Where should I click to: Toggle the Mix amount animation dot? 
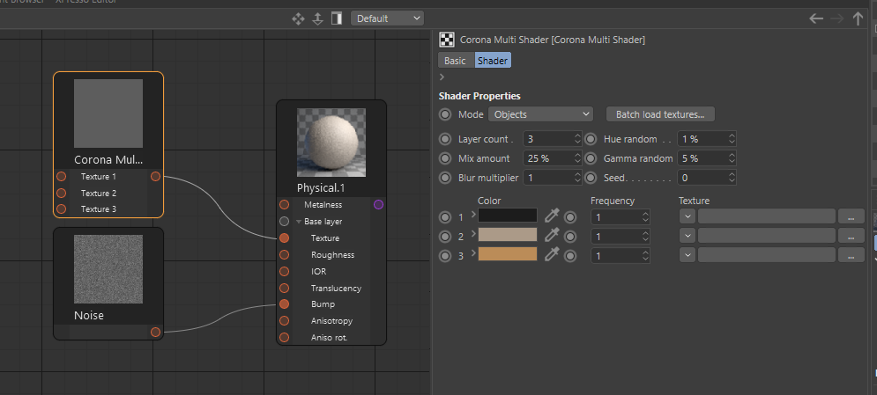445,158
